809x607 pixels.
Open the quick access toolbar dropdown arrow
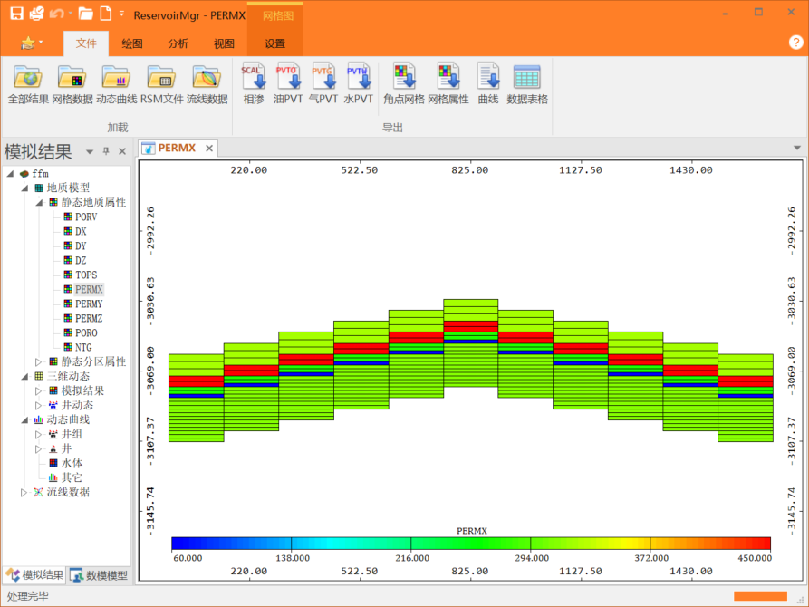coord(121,14)
